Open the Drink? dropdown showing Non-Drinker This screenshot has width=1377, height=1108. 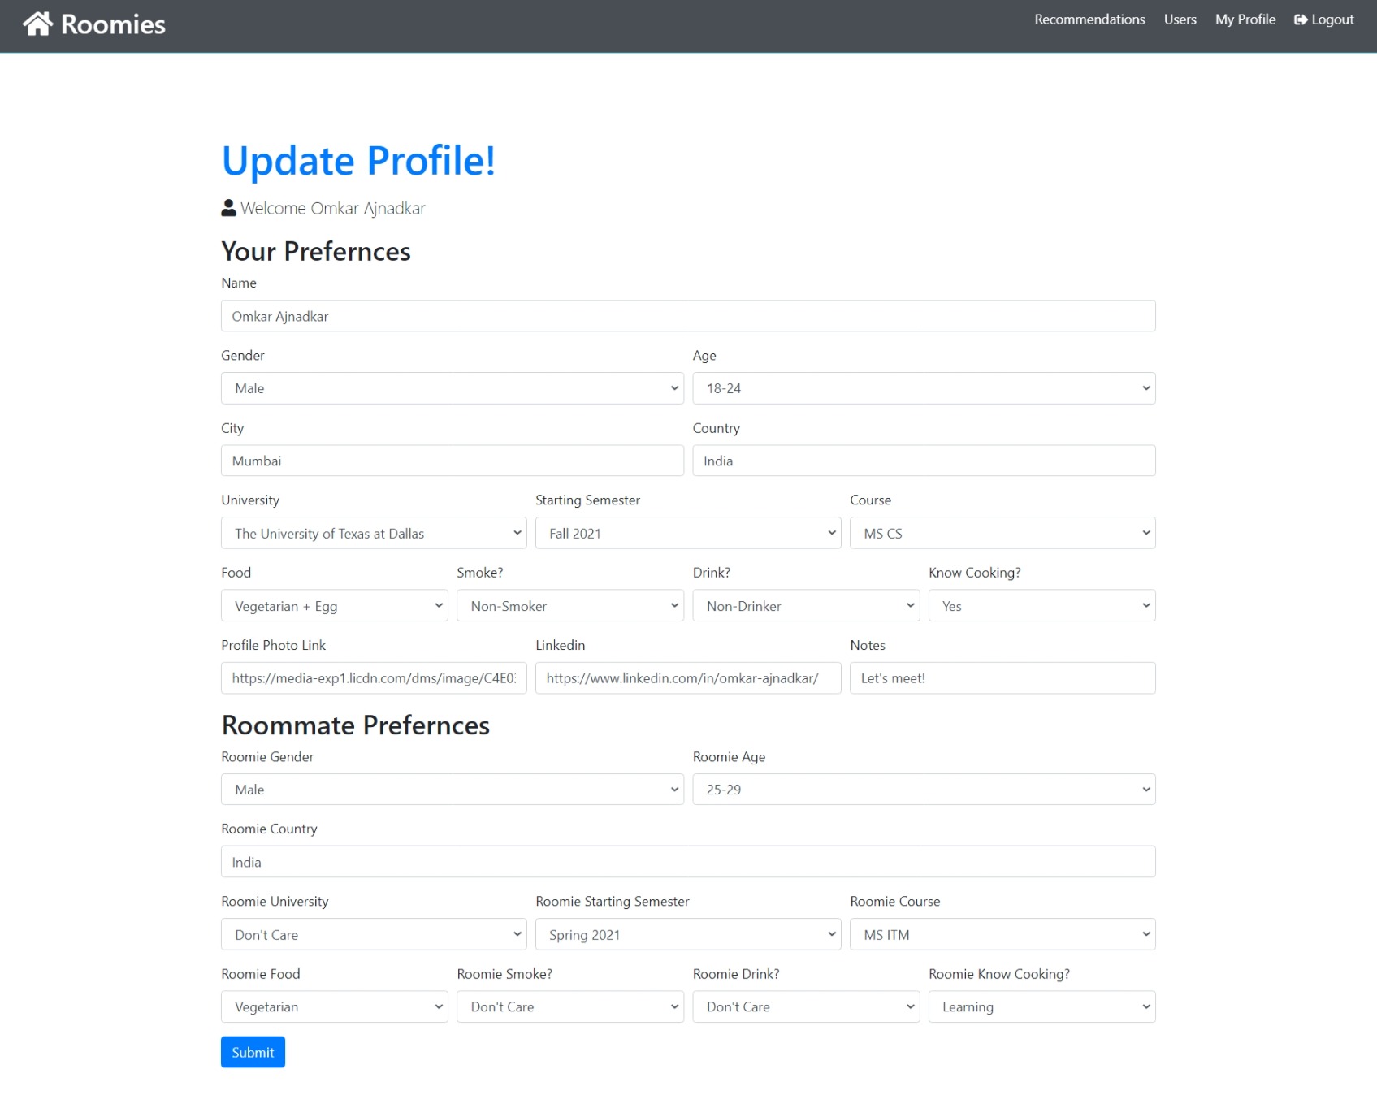[806, 606]
